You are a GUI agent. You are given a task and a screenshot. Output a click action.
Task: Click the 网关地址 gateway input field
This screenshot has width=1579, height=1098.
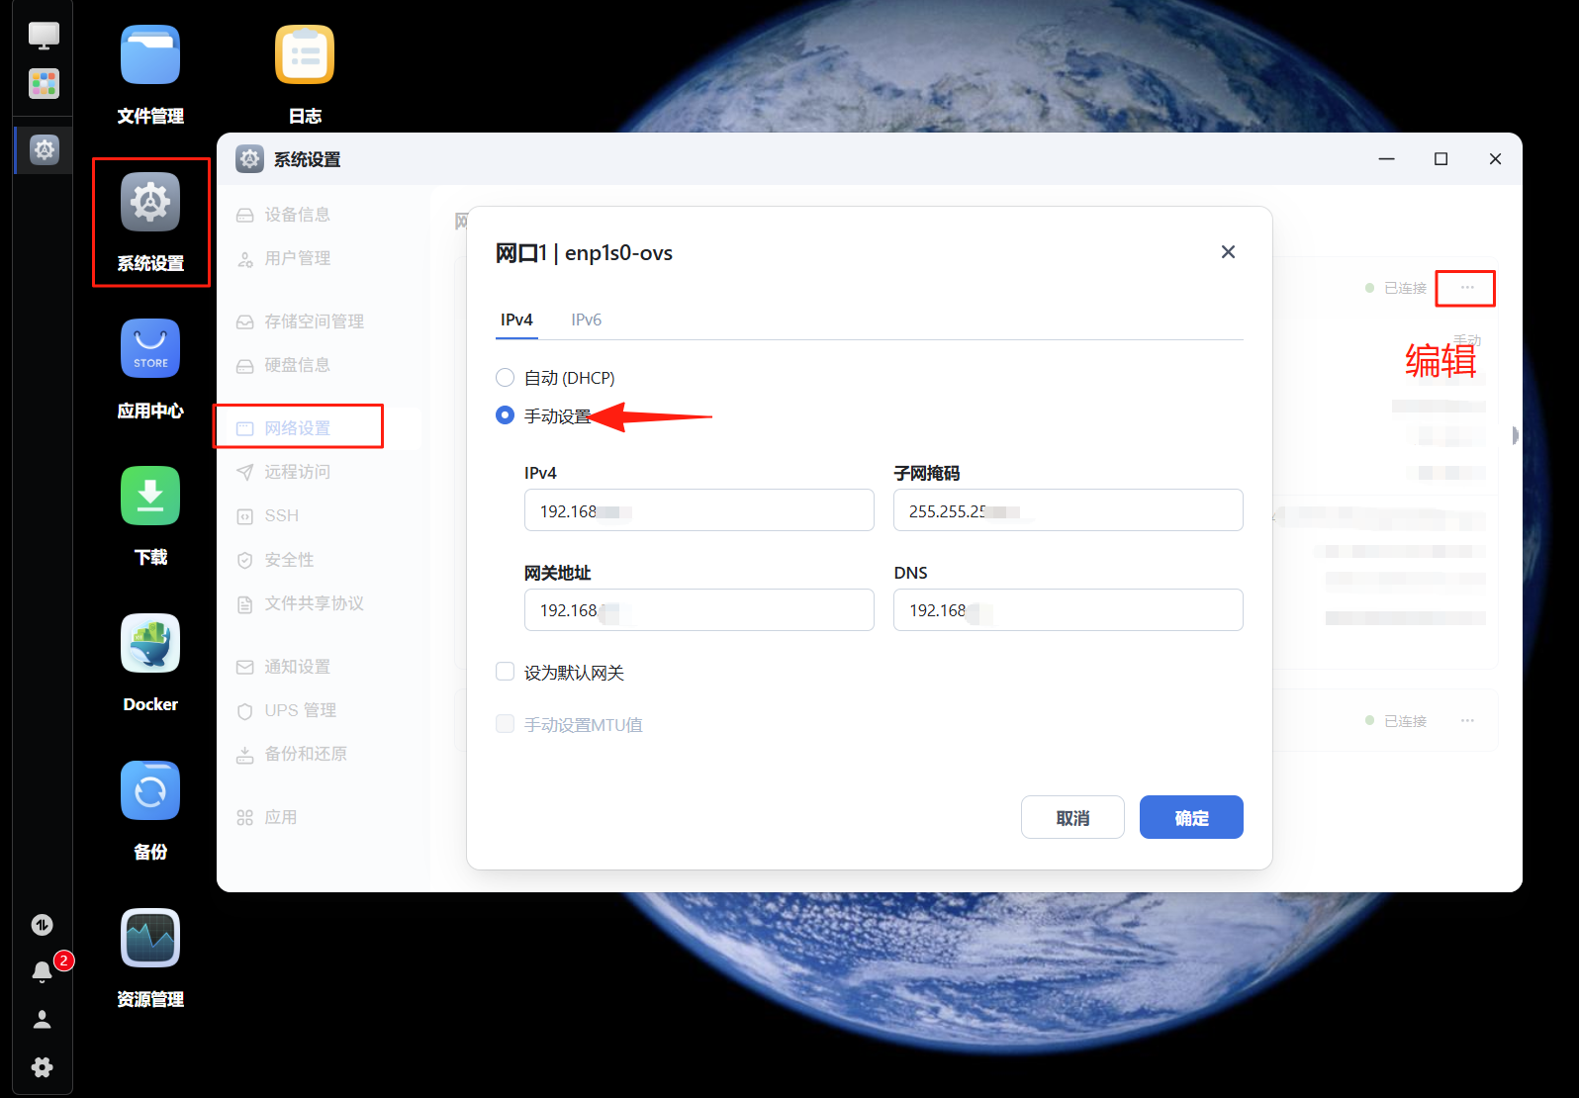point(698,610)
